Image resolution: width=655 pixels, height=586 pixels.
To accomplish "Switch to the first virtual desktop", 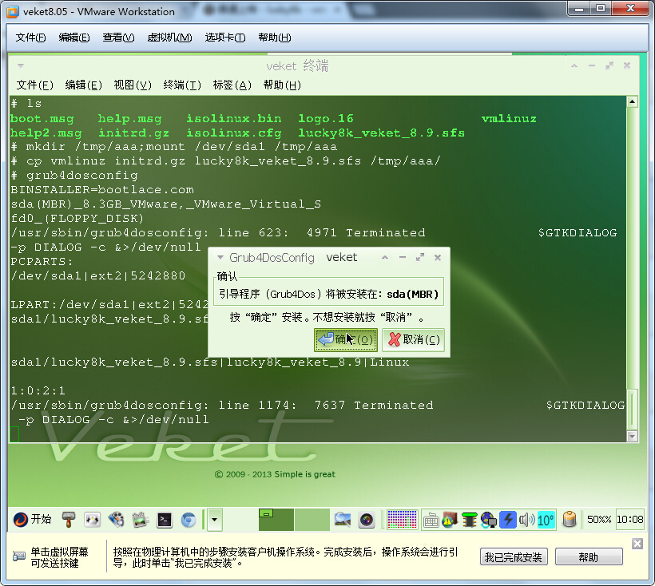I will pyautogui.click(x=276, y=520).
